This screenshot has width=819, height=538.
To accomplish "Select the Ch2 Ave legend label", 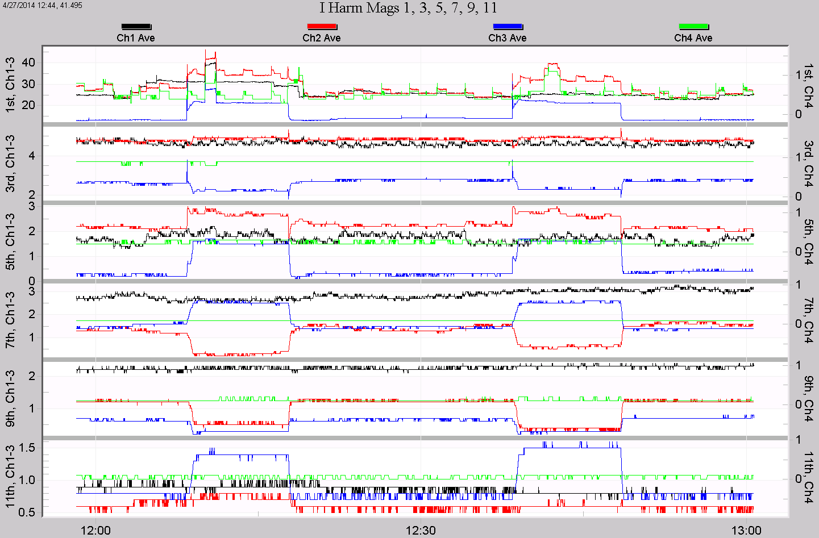I will 322,38.
